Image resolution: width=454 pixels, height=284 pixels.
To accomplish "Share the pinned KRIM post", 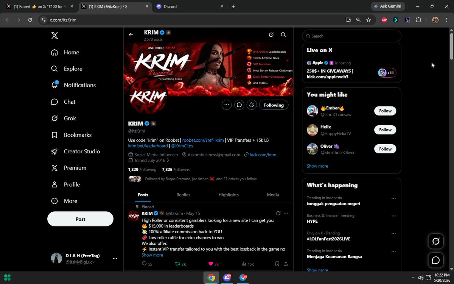I will pyautogui.click(x=286, y=264).
